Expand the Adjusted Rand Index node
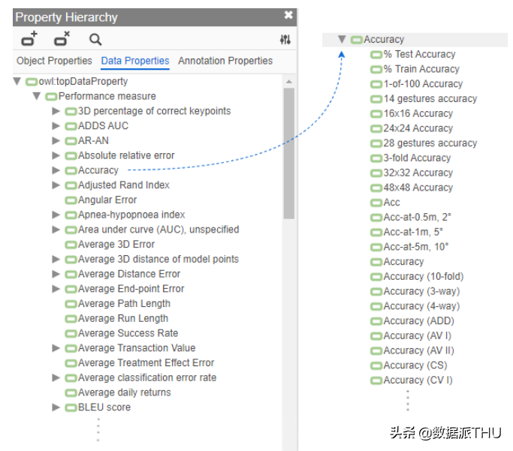Viewport: 513px width, 451px height. (56, 185)
